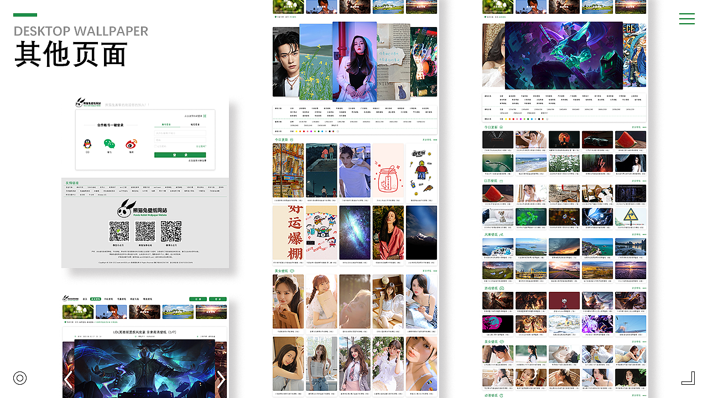Viewport: 708px width, 398px height.
Task: Click the register link below login button
Action: [x=197, y=160]
